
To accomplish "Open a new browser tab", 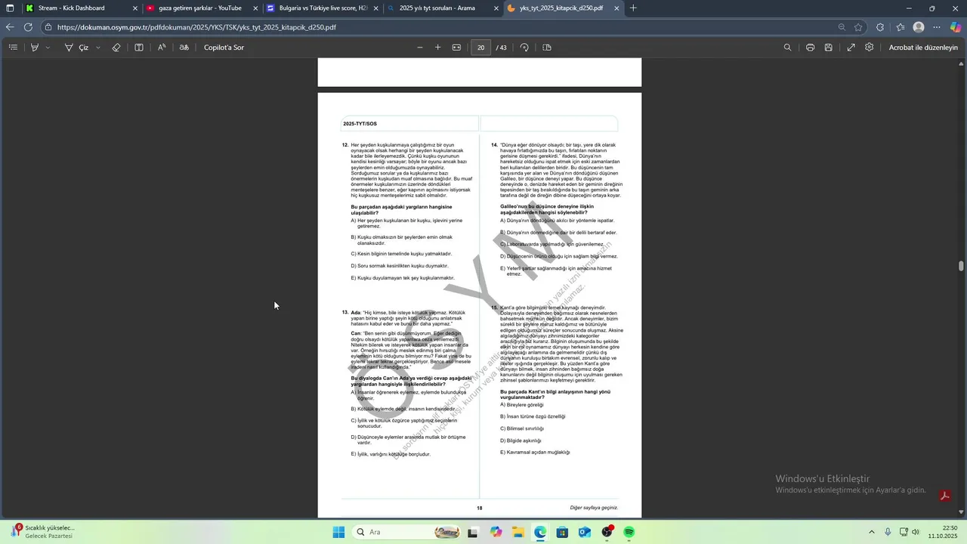I will point(633,8).
